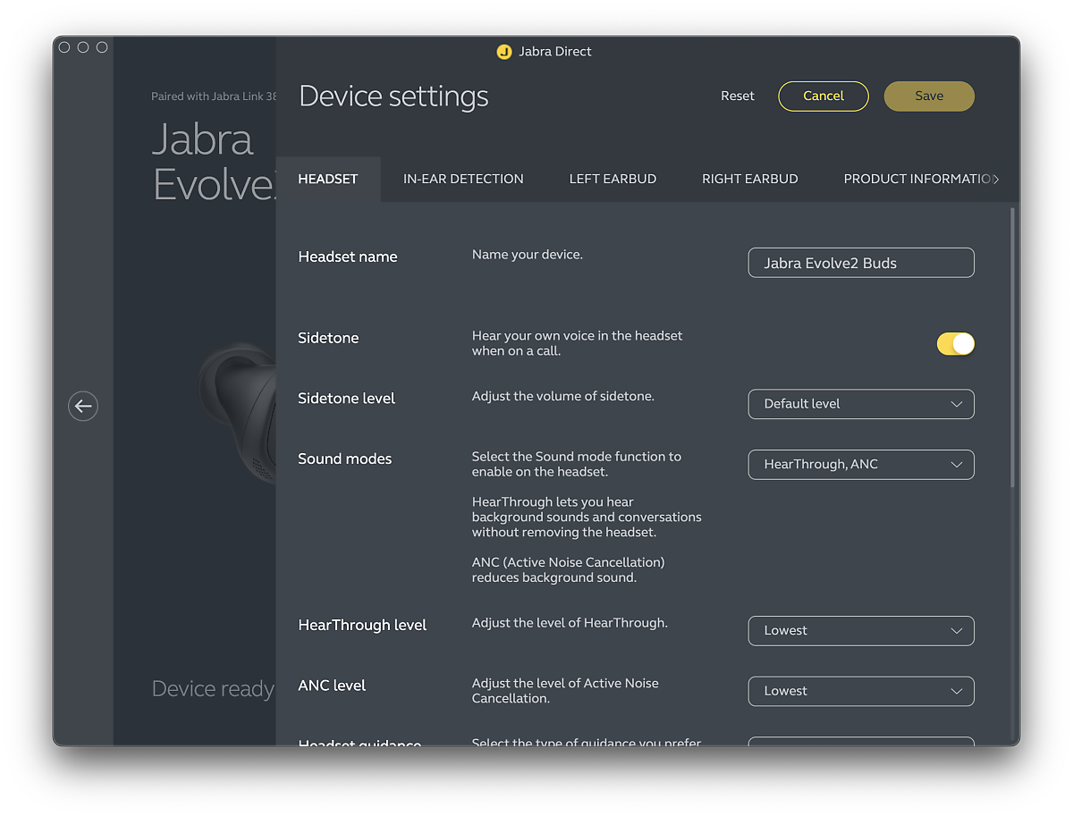Screen dimensions: 1073x816
Task: Click the Sidetone level label
Action: pos(347,399)
